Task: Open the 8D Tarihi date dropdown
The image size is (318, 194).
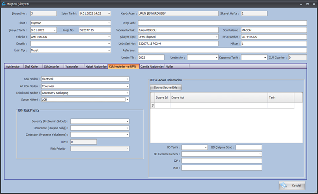Action: click(x=206, y=147)
